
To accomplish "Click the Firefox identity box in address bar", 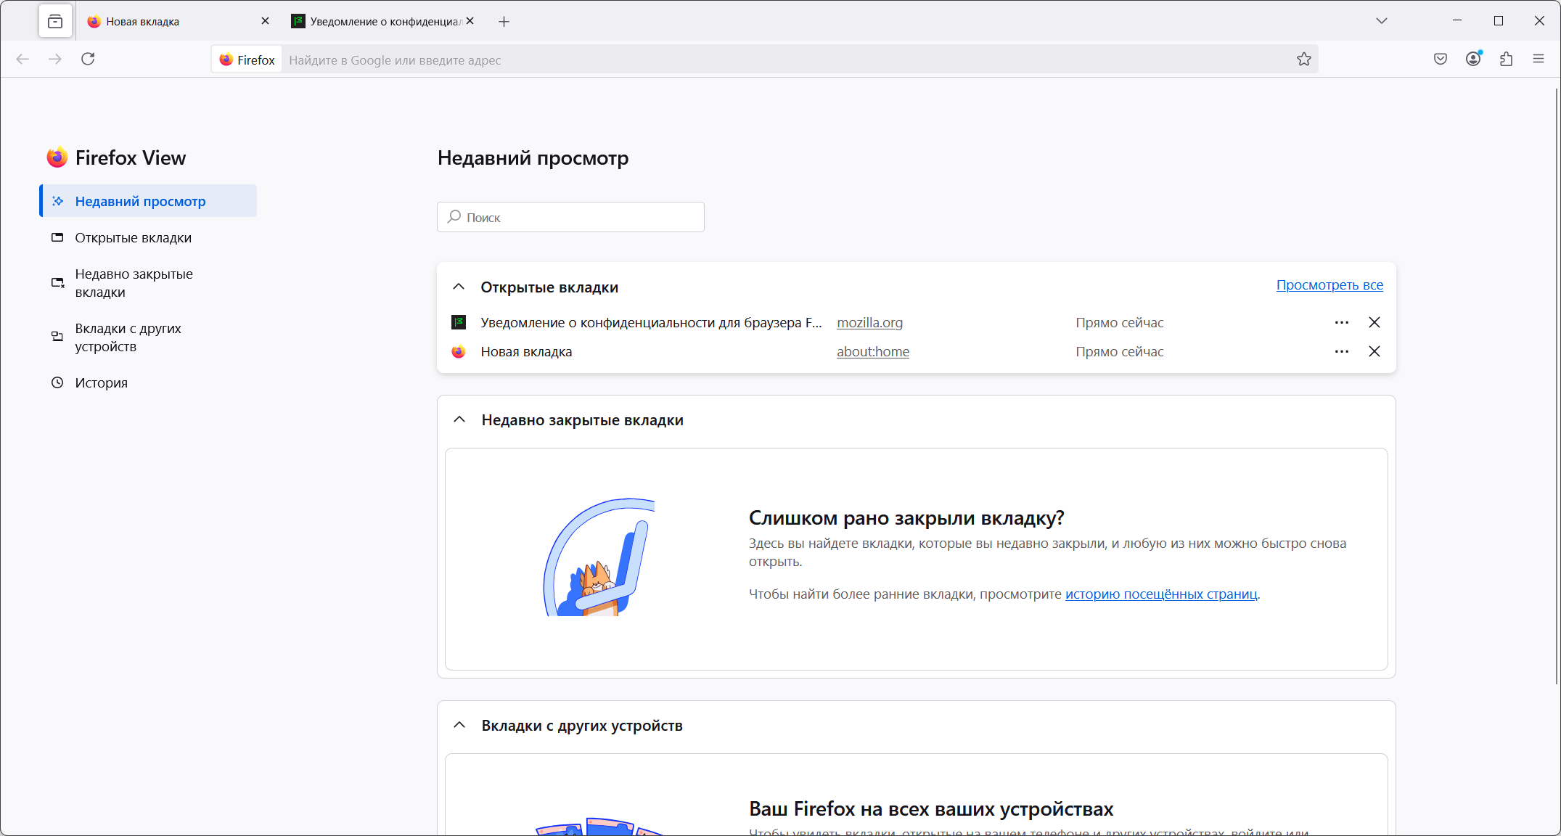I will point(247,60).
